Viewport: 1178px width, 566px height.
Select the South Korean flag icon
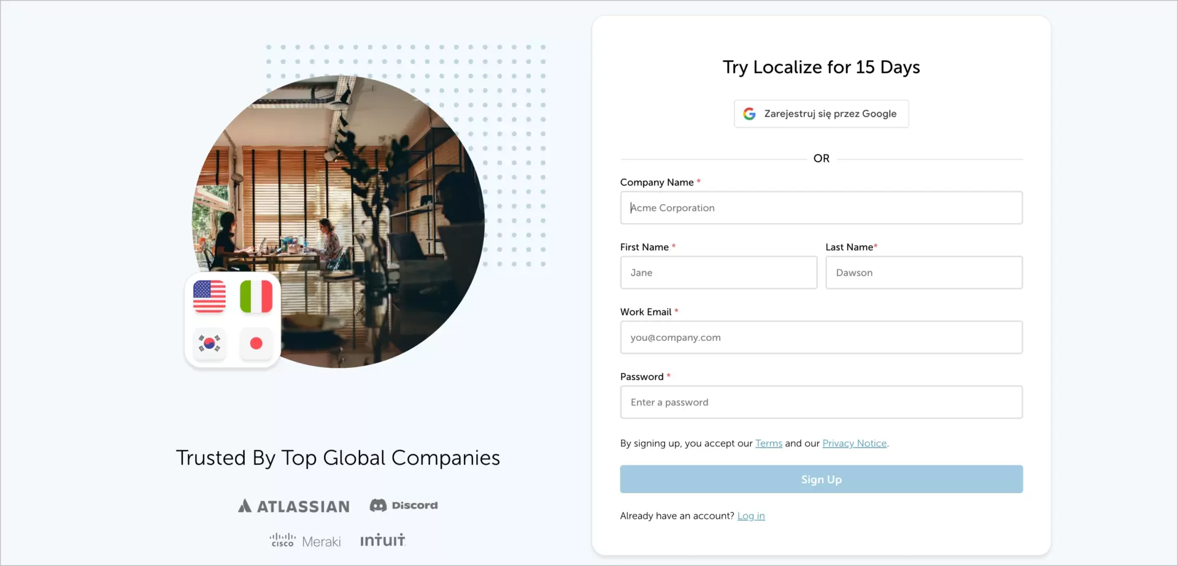point(209,344)
